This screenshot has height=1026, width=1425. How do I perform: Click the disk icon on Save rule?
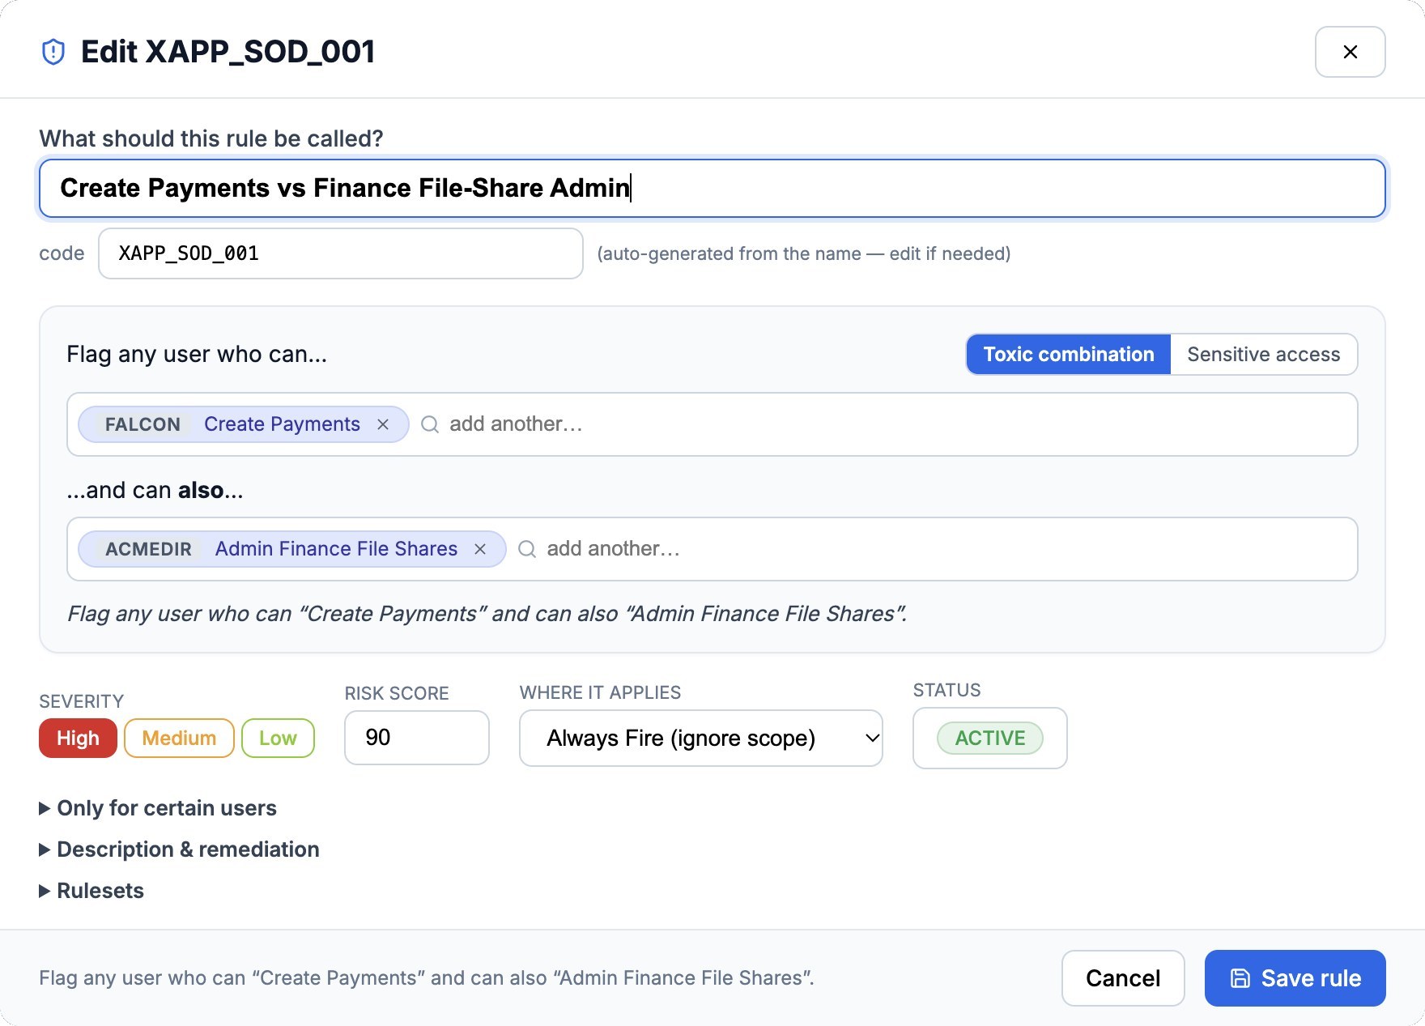click(x=1240, y=978)
